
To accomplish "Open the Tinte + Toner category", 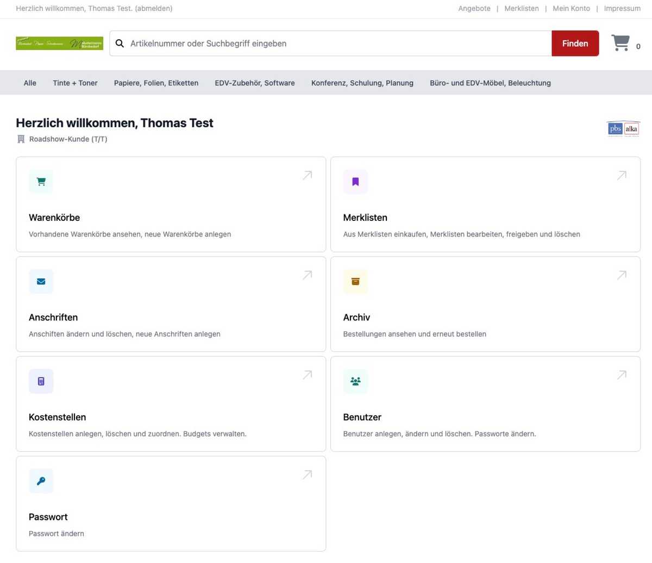I will point(75,83).
